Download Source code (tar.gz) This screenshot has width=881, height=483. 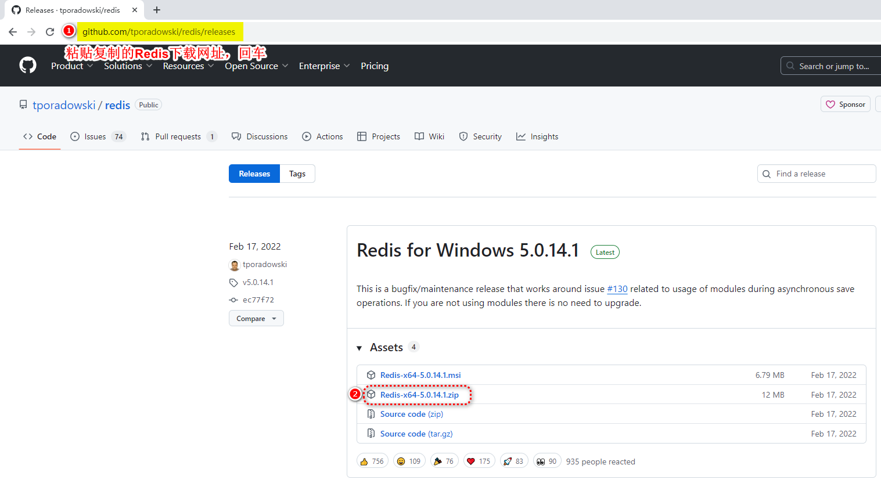coord(416,434)
